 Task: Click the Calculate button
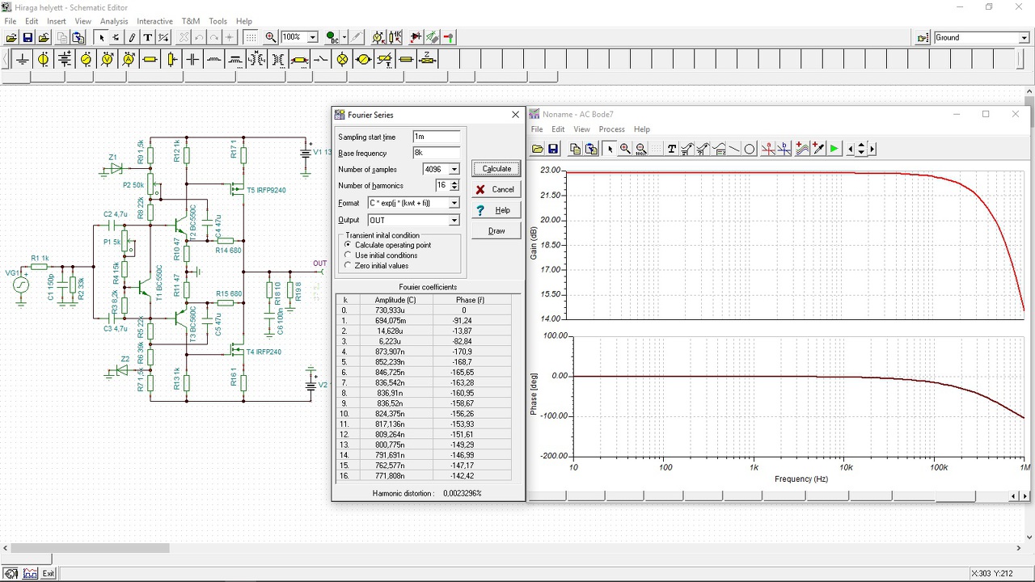[496, 169]
